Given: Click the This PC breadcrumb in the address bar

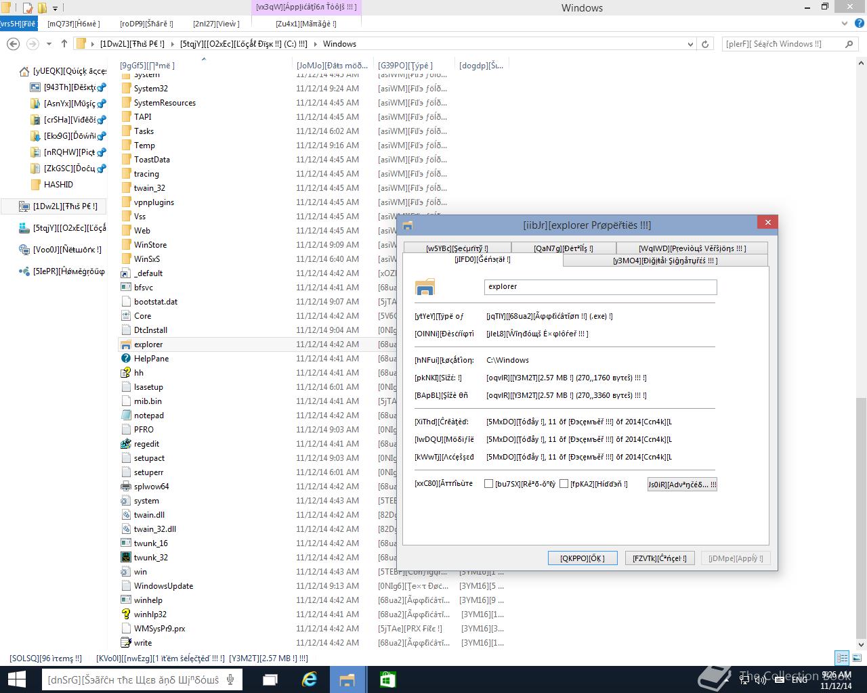Looking at the screenshot, I should tap(132, 44).
